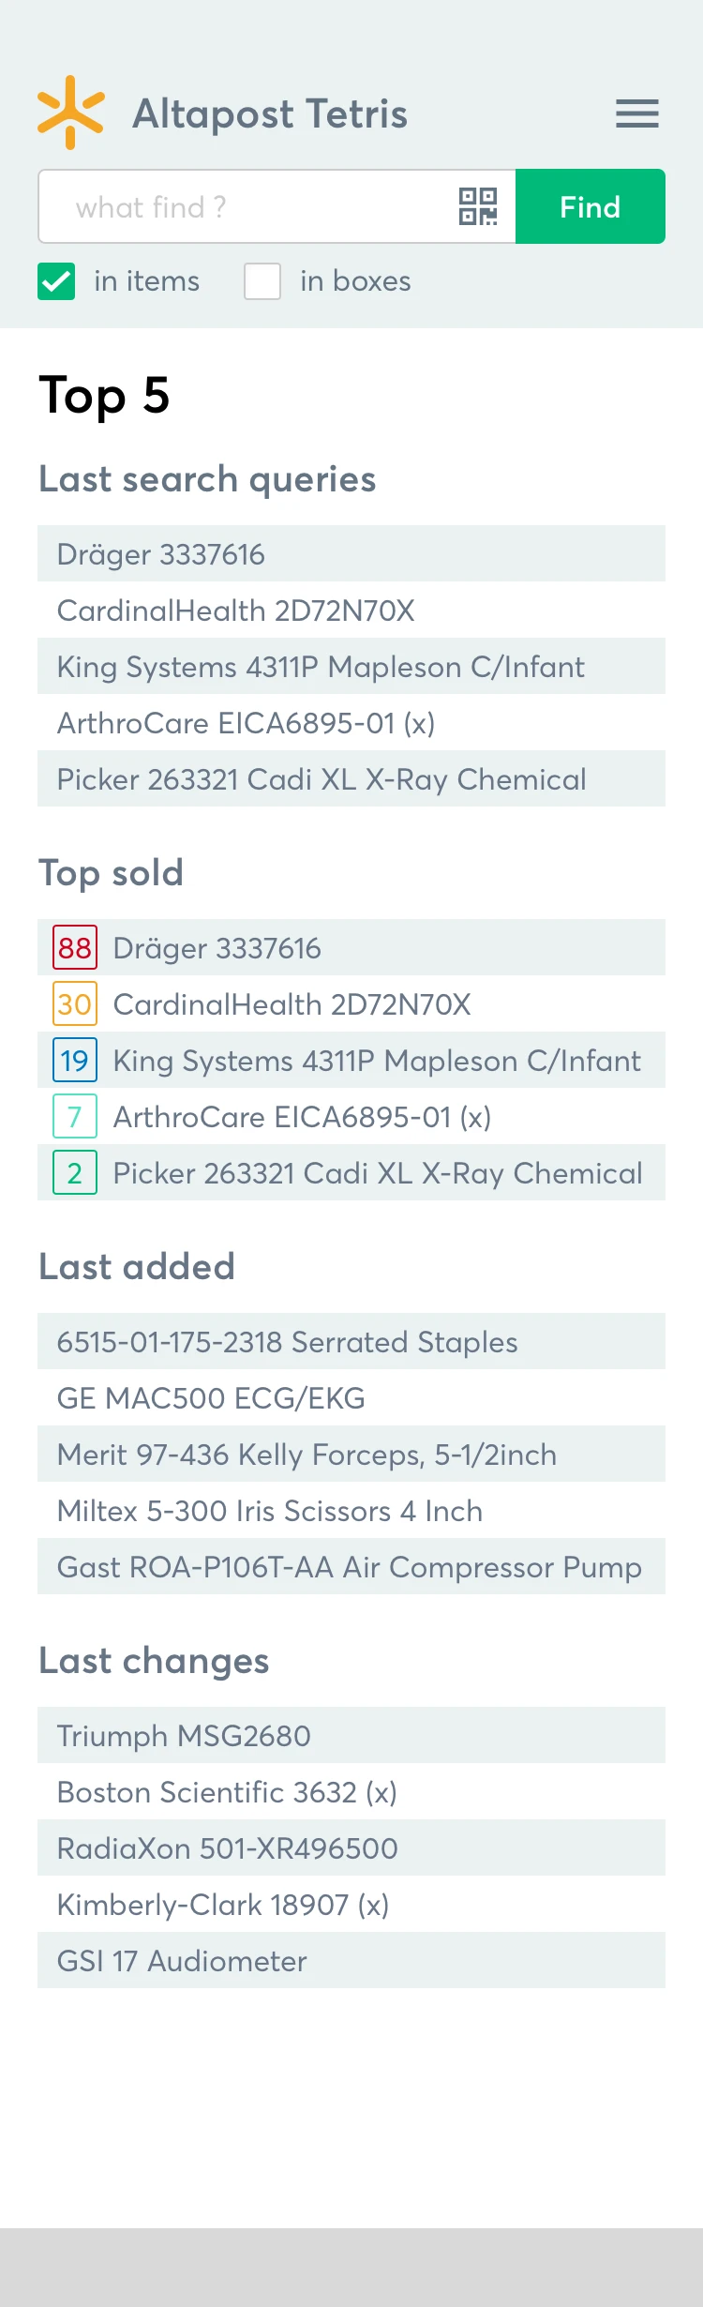This screenshot has width=703, height=2307.
Task: Open Boston Scientific 3632 (x) entry
Action: pos(227,1792)
